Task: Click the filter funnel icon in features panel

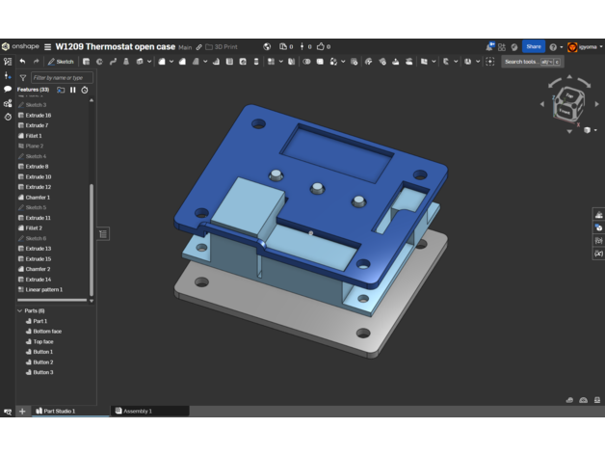Action: tap(22, 77)
